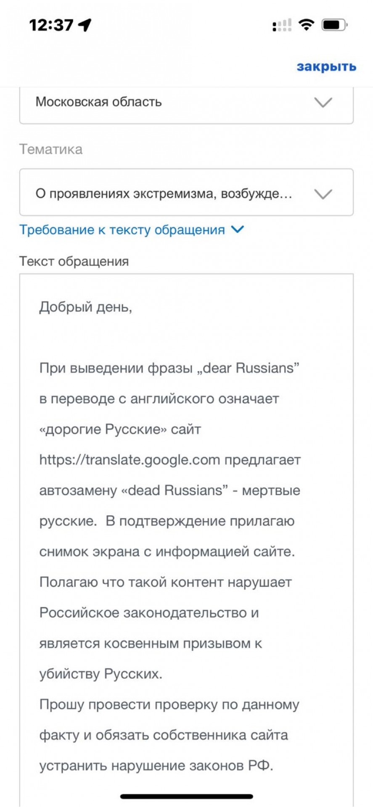Open the Московская область region dropdown
Screen dimensions: 373x807
pos(186,104)
